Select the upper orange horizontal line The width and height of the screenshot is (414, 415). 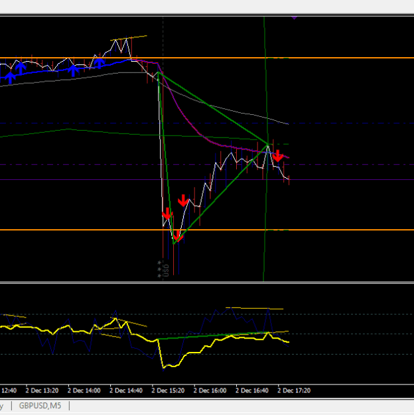(207, 58)
